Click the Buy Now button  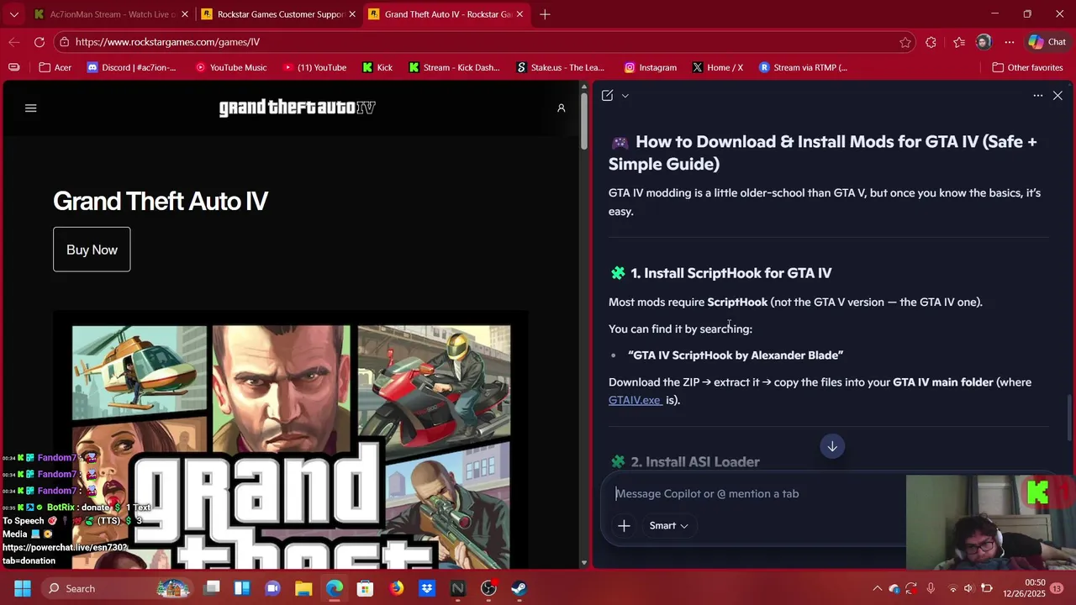point(92,250)
